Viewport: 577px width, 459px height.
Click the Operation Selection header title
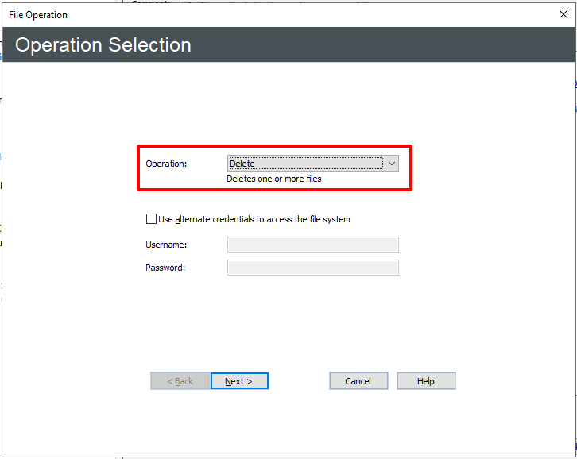point(103,45)
